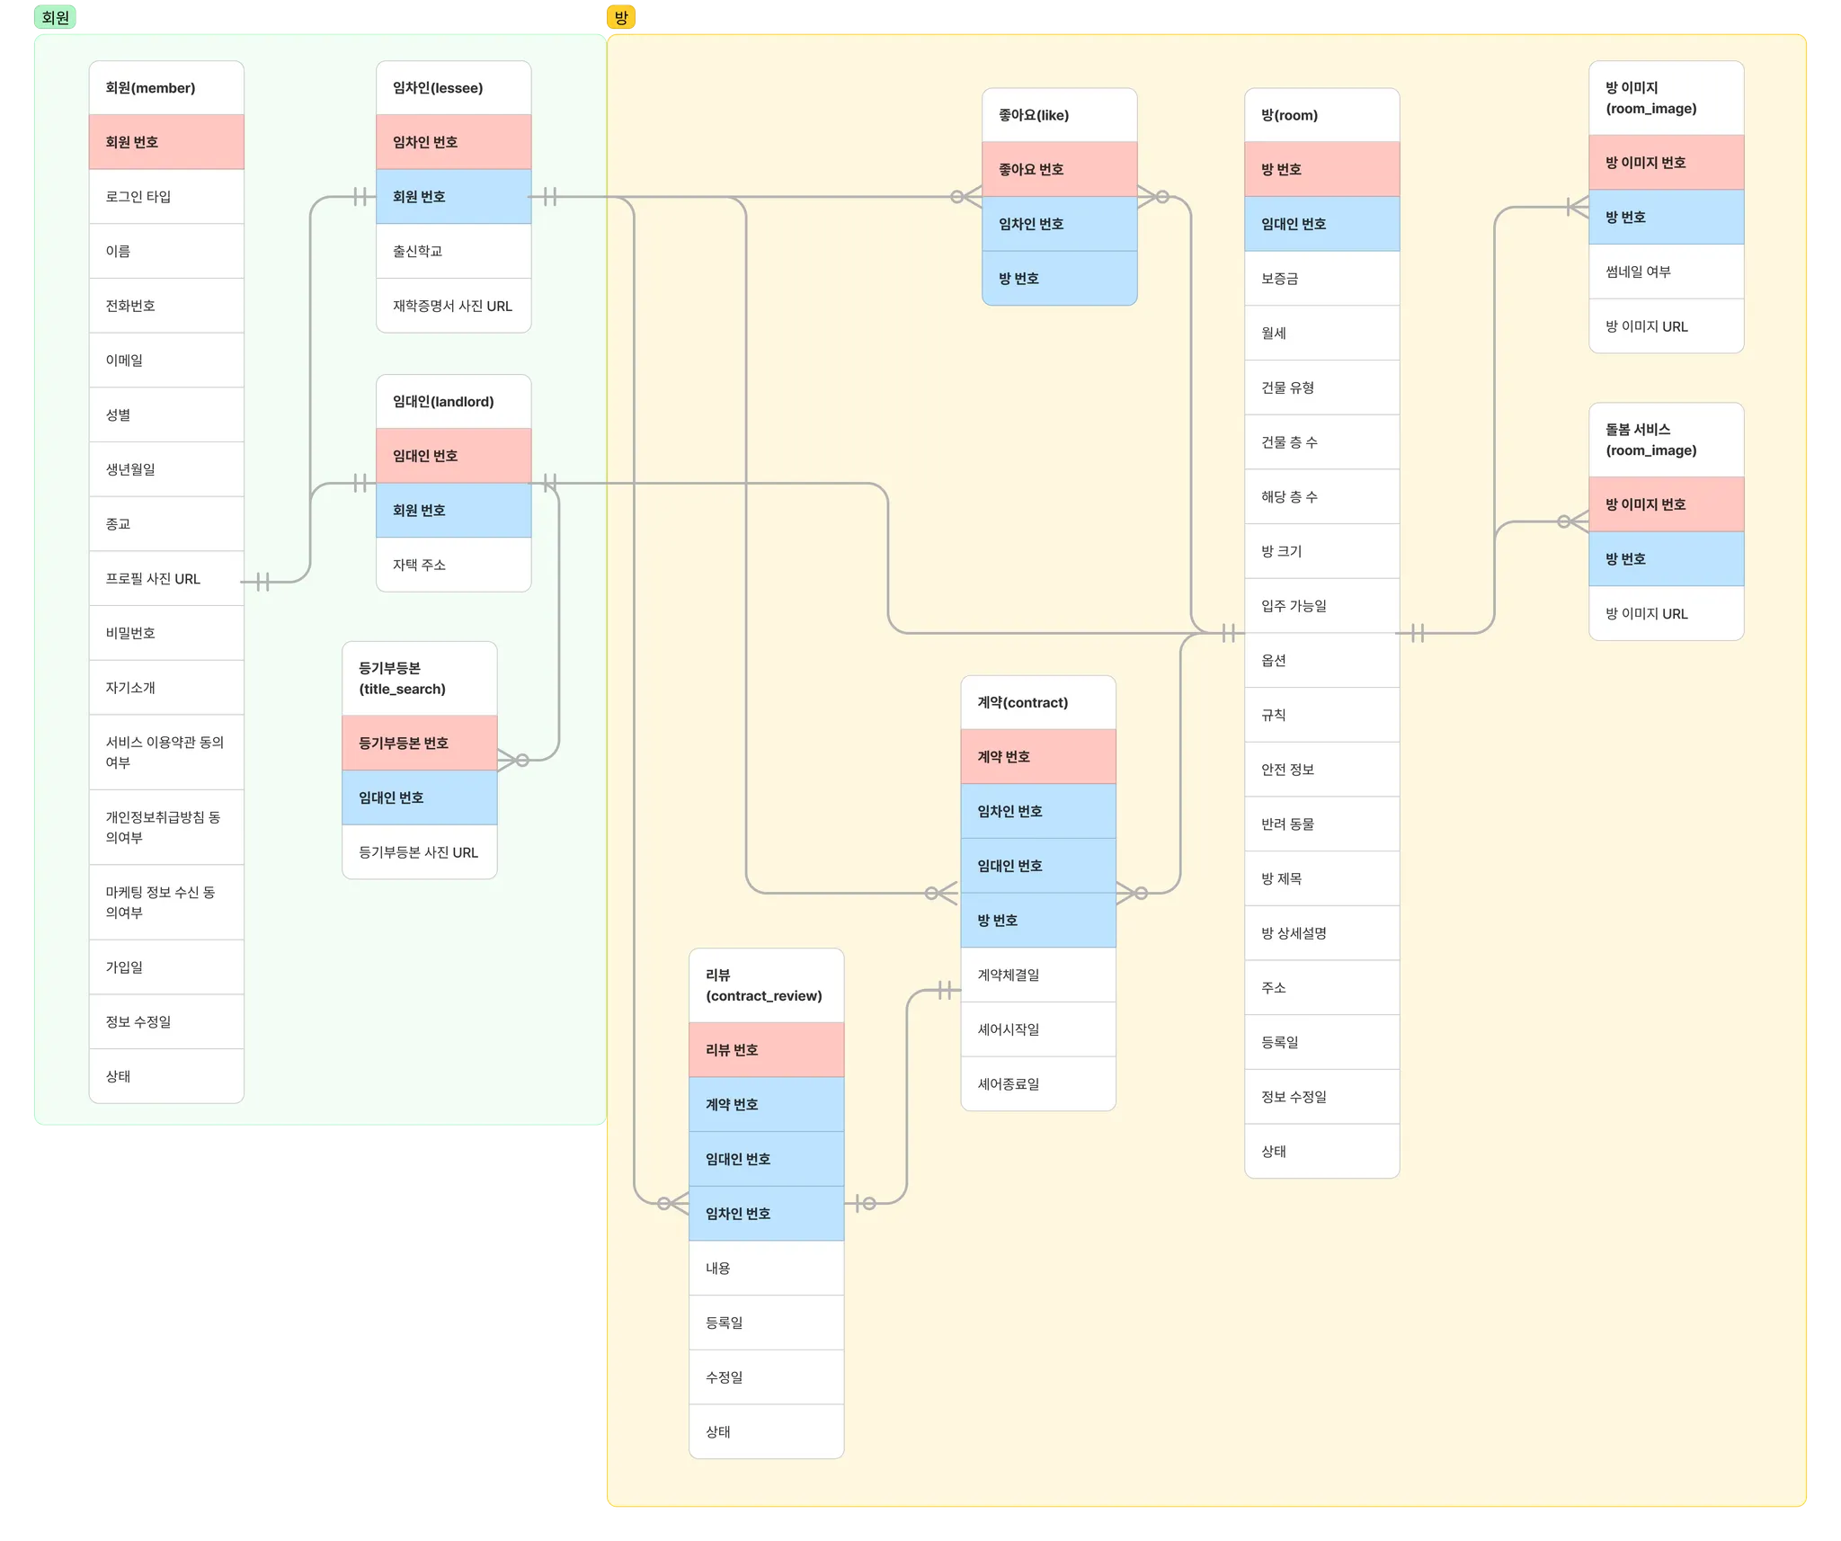Select the 재학증명서 사진 URL row
1841x1541 pixels.
tap(453, 306)
